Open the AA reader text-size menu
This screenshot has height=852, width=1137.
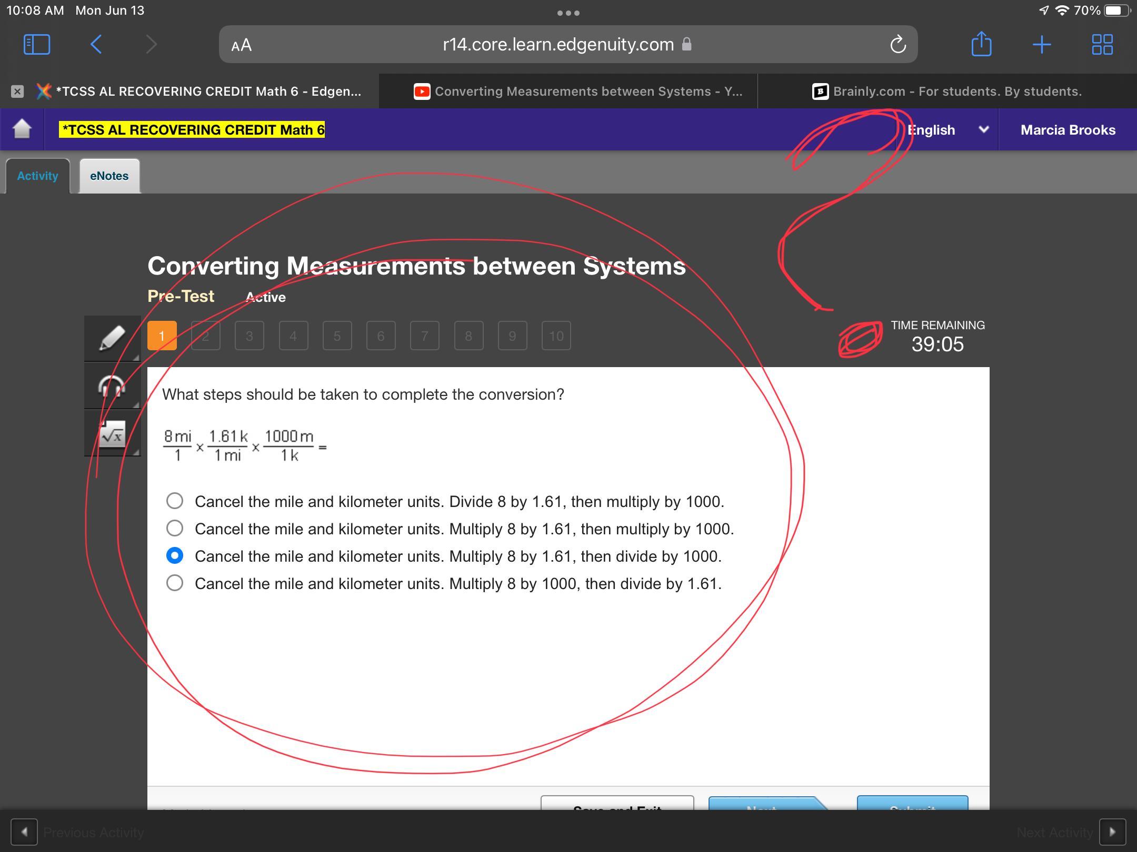coord(242,45)
